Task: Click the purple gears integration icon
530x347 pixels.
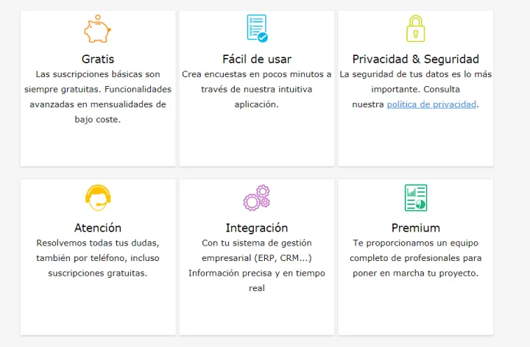Action: tap(256, 198)
